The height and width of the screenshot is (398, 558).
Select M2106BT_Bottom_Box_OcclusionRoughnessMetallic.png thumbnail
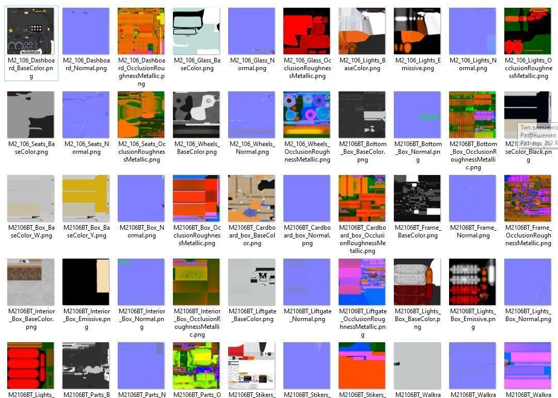click(473, 115)
